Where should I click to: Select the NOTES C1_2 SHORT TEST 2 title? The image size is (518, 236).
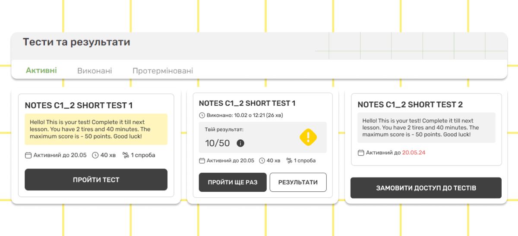click(410, 104)
